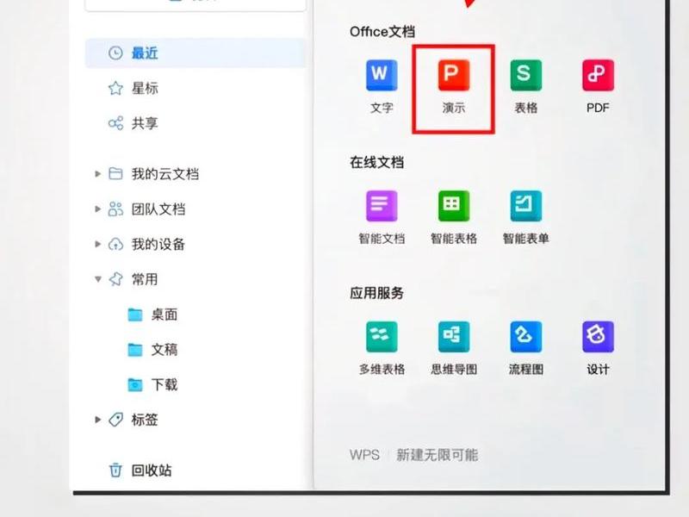Expand the 我的云文档 tree node
The height and width of the screenshot is (517, 689).
click(97, 174)
